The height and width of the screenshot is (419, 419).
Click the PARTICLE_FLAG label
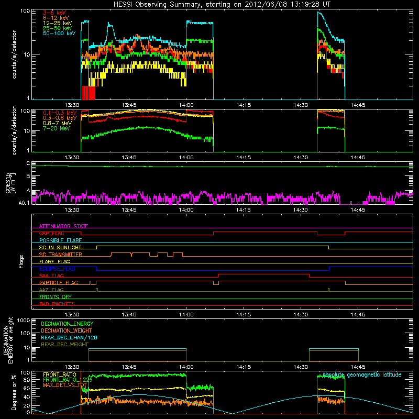click(59, 282)
